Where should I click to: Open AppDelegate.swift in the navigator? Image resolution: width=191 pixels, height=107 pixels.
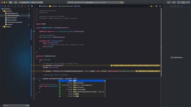pyautogui.click(x=13, y=13)
